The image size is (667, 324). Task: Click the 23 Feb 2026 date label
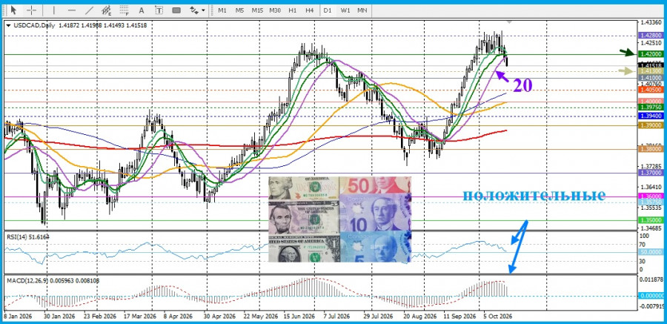[x=100, y=317]
